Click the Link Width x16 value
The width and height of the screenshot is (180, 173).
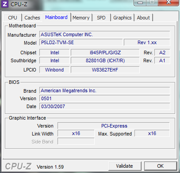[x=76, y=133]
